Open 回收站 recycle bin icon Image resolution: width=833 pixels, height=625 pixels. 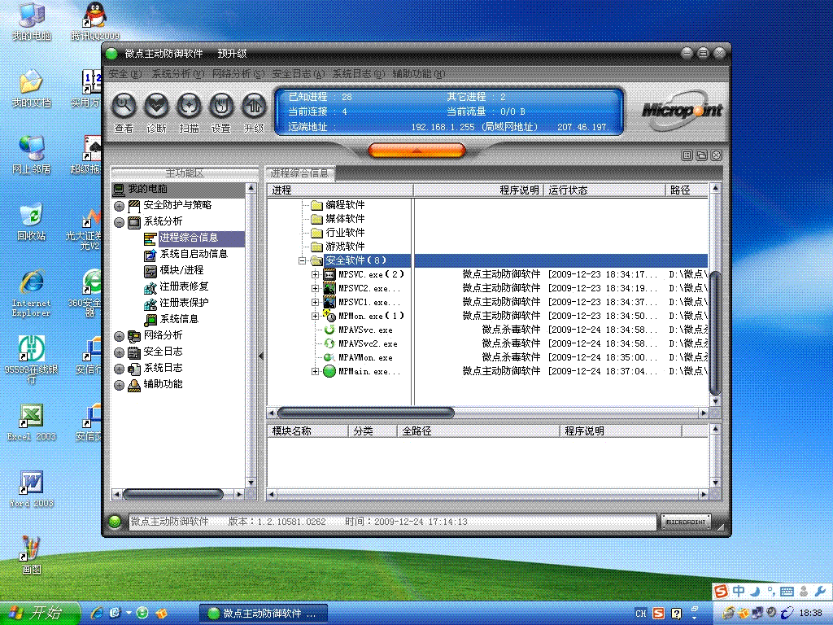[x=32, y=222]
